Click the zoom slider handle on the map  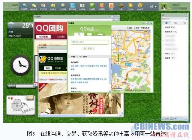coord(118,53)
